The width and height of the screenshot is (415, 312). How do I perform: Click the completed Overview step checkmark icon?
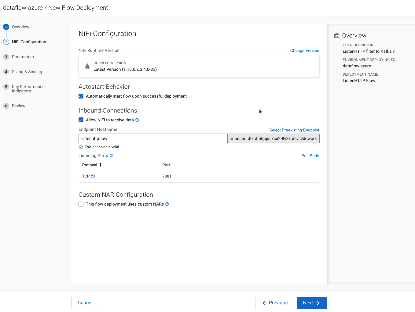(x=6, y=27)
